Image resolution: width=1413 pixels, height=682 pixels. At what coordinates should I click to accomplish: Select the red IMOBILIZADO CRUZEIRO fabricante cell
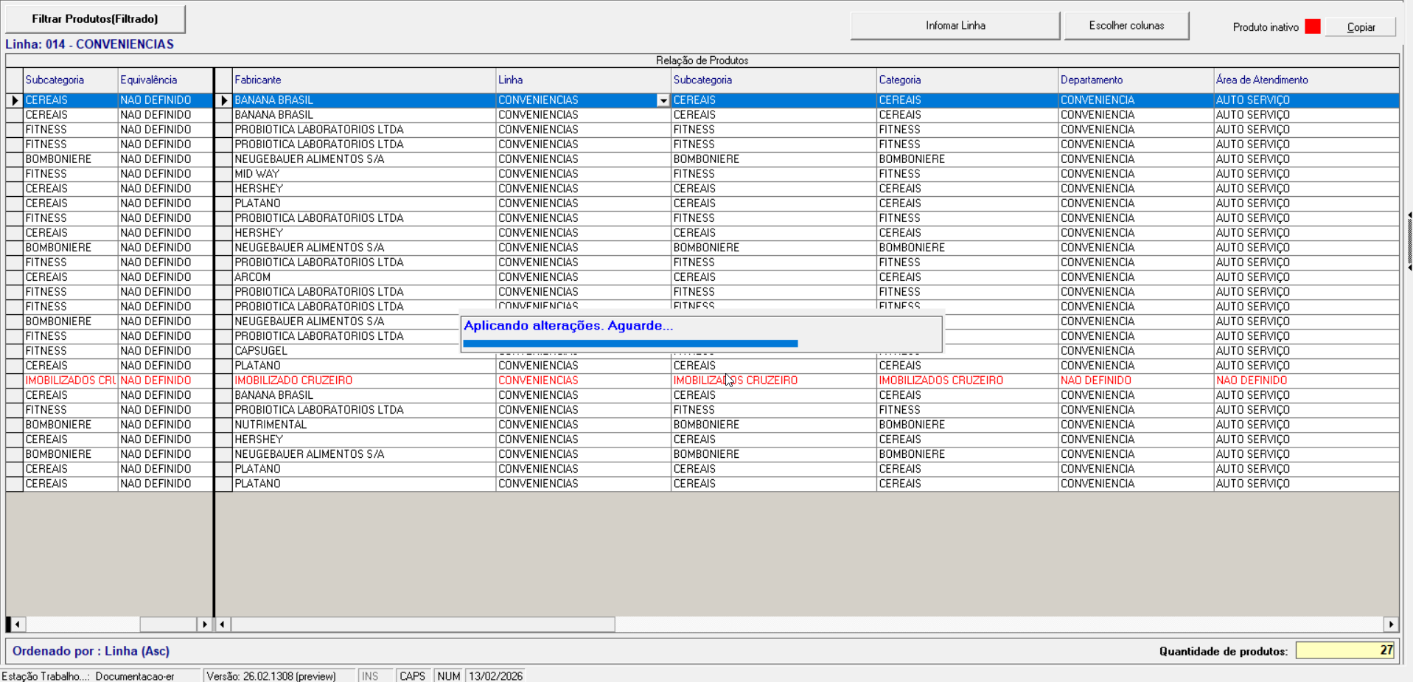point(293,380)
